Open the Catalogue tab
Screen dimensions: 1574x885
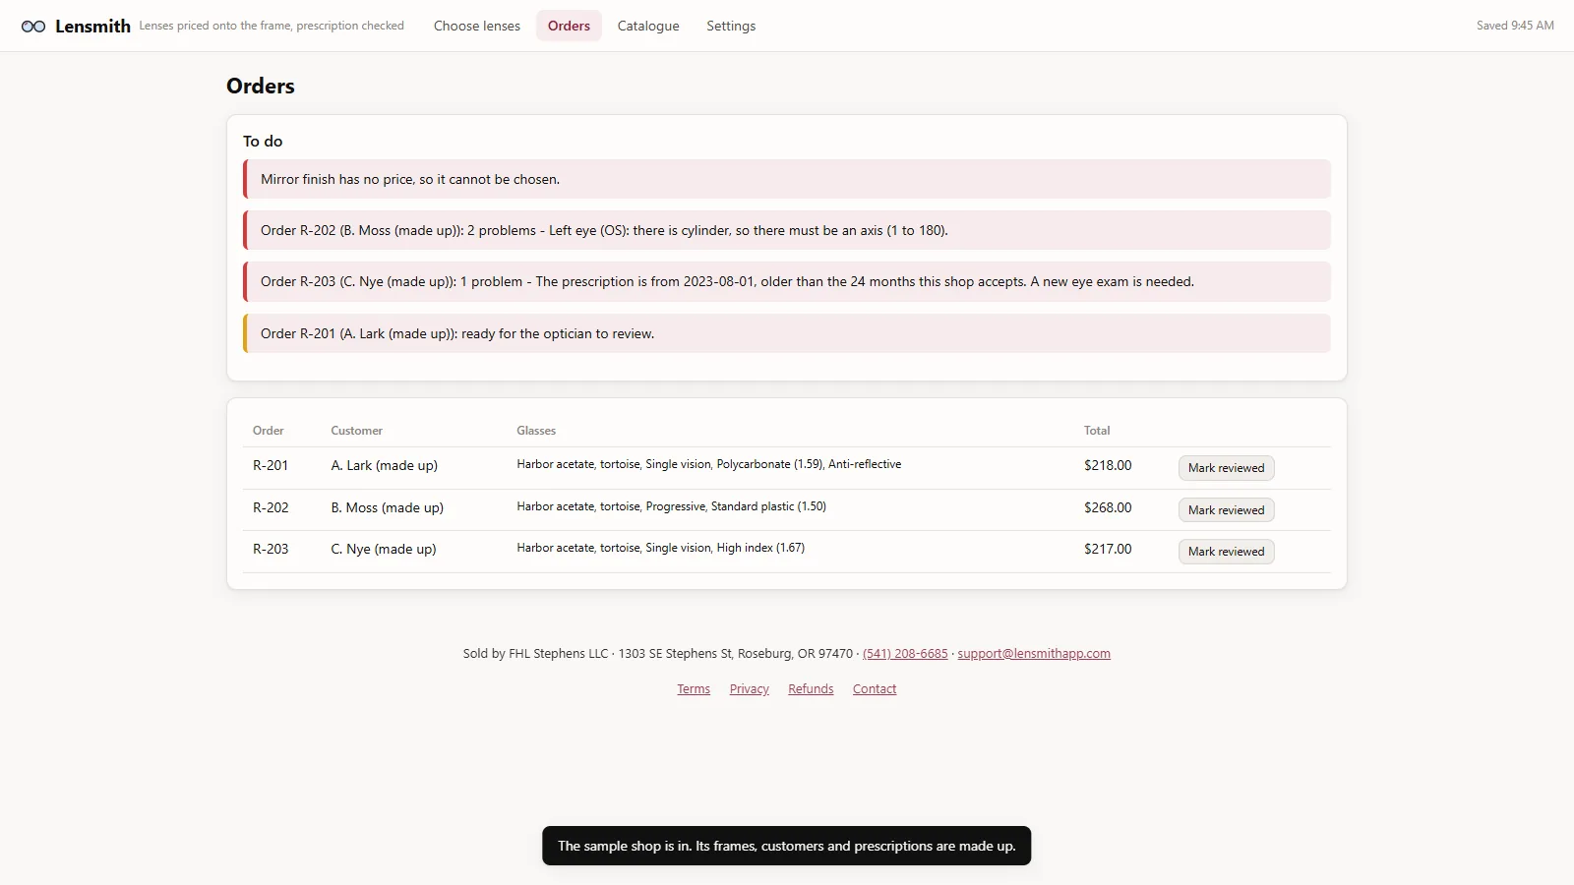pyautogui.click(x=648, y=26)
